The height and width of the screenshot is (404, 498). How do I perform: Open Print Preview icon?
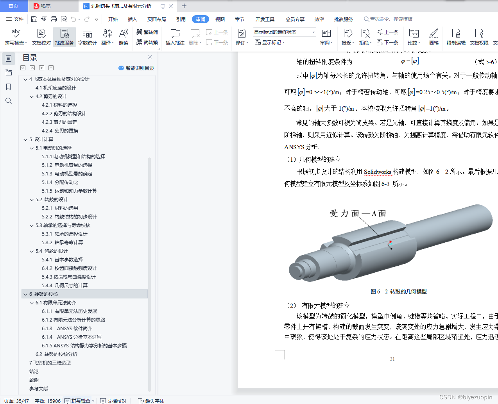point(64,19)
